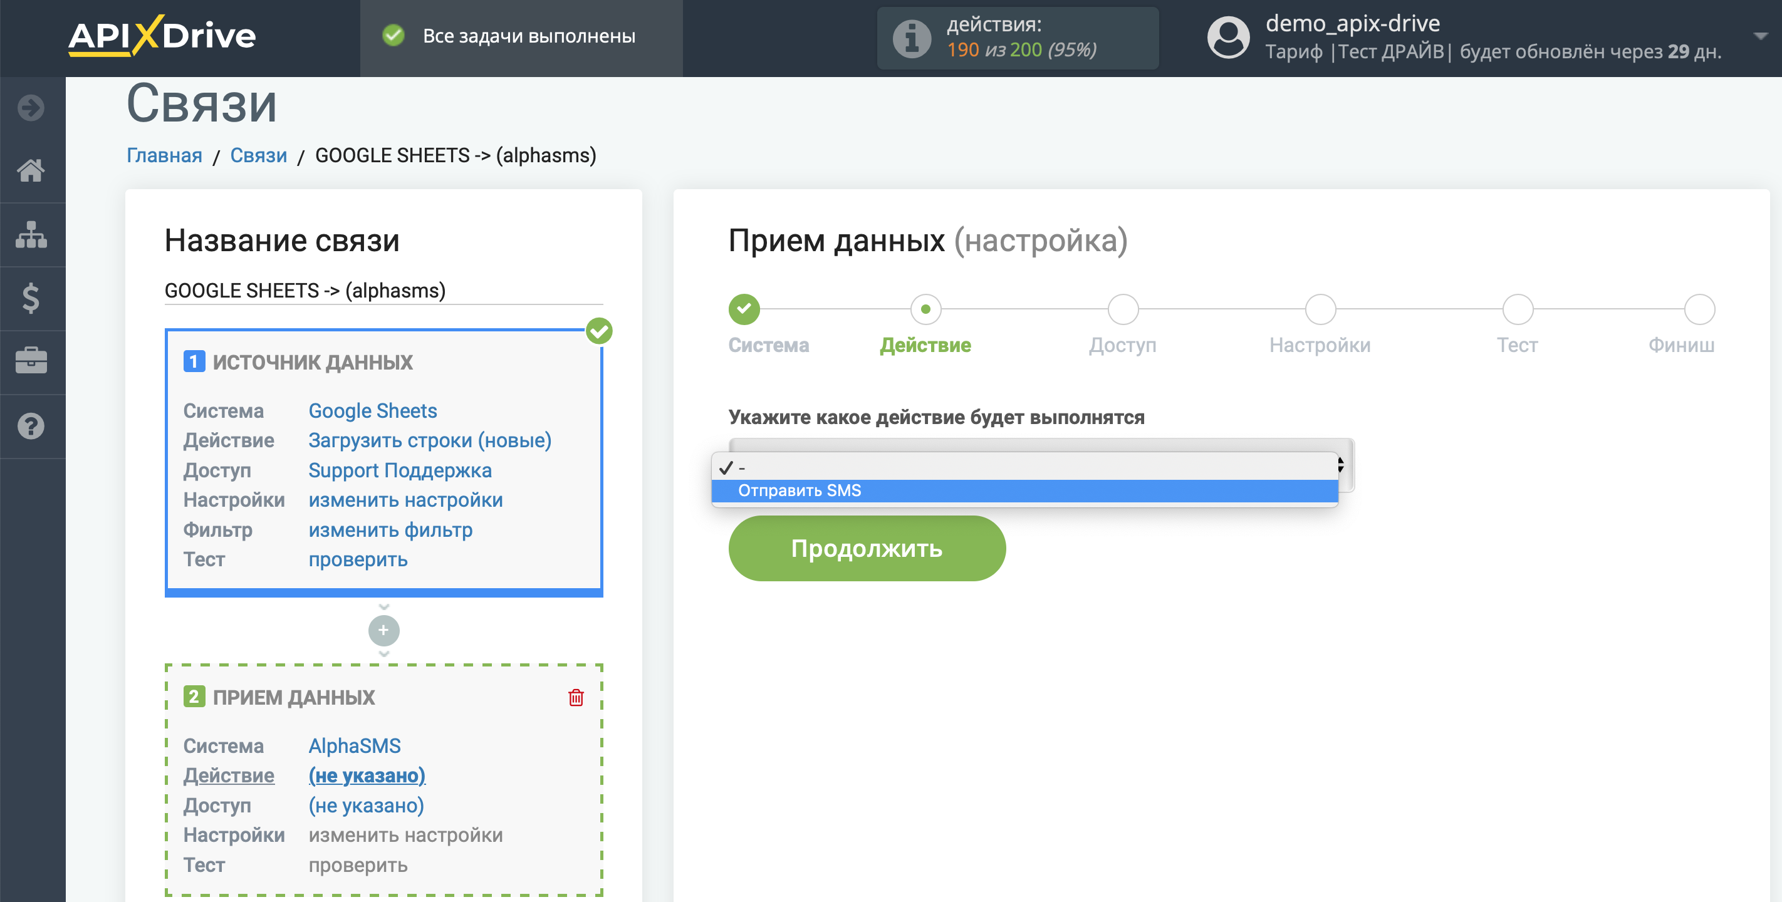Open AlphaSMS system link
This screenshot has width=1782, height=902.
(x=354, y=745)
